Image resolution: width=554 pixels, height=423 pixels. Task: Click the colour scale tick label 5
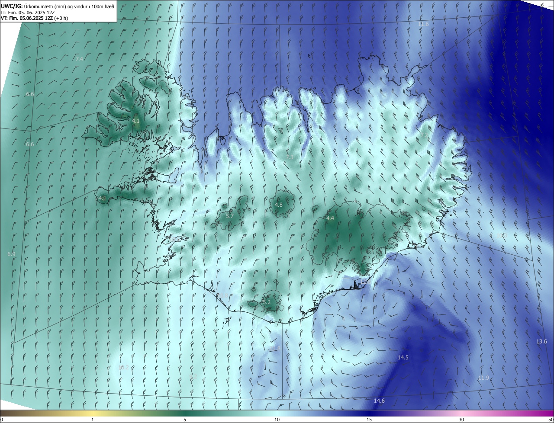pyautogui.click(x=185, y=420)
